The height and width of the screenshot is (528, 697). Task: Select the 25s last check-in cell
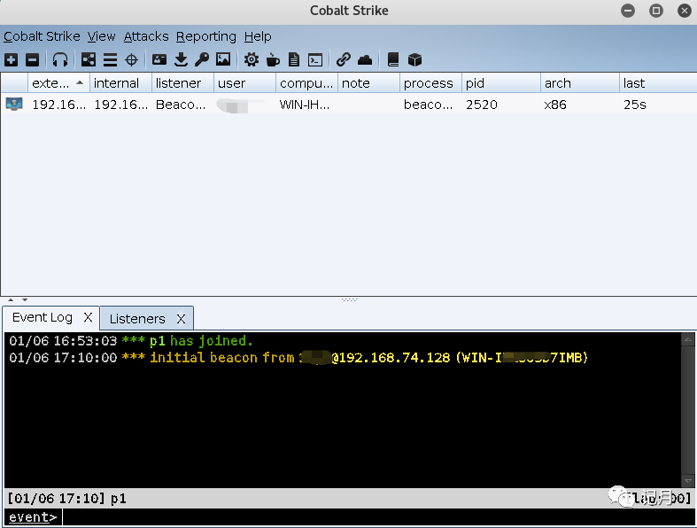click(658, 105)
